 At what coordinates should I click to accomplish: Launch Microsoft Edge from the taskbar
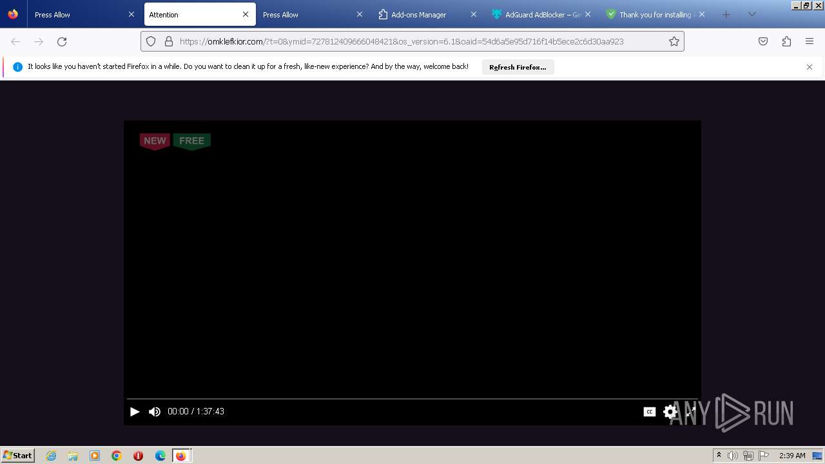(160, 456)
